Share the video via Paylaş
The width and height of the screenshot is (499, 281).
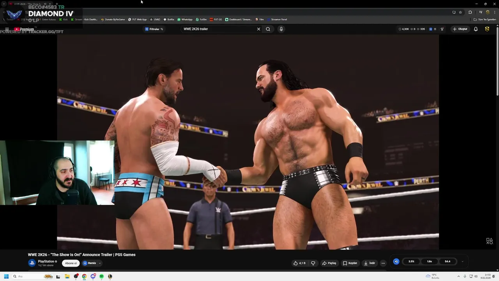pos(329,263)
